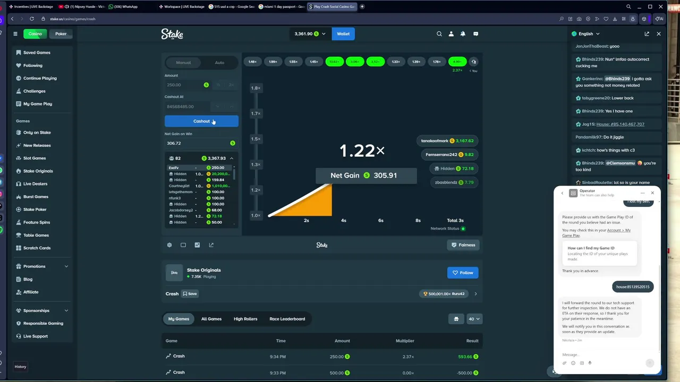This screenshot has width=680, height=382.
Task: Open live stats chart icon
Action: (x=197, y=245)
